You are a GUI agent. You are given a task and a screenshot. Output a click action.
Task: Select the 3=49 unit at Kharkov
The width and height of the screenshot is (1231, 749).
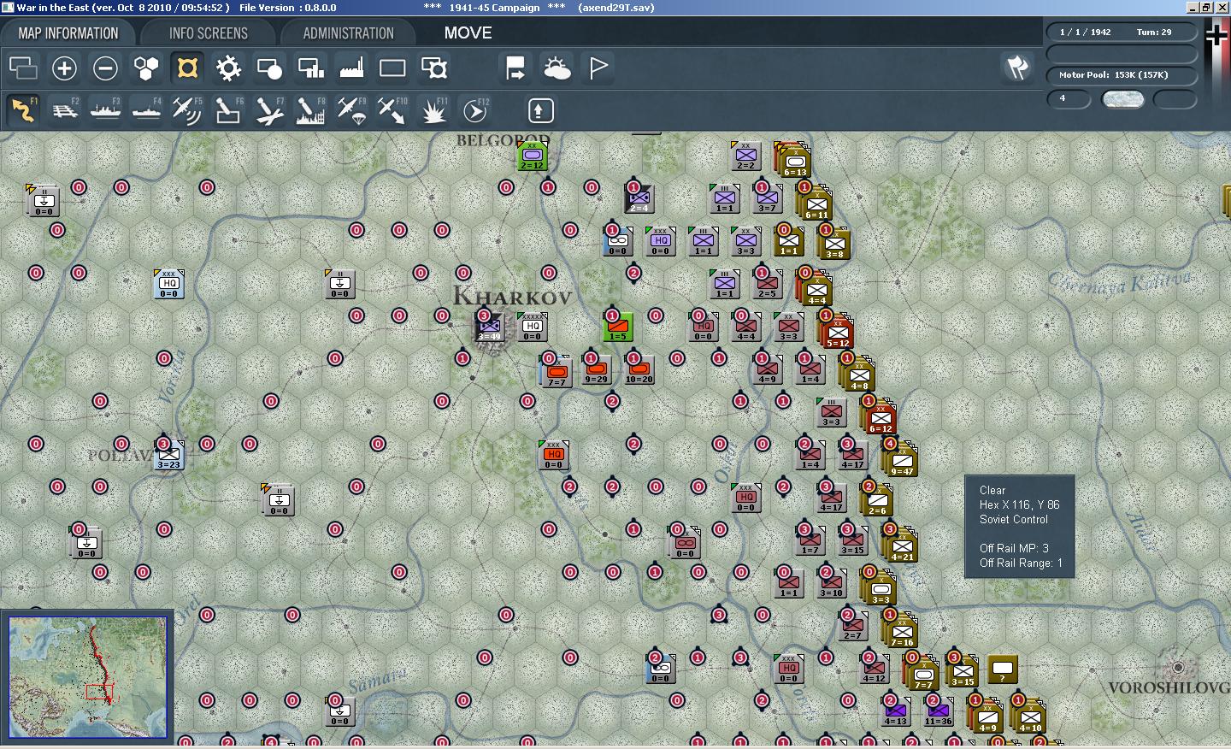point(489,326)
